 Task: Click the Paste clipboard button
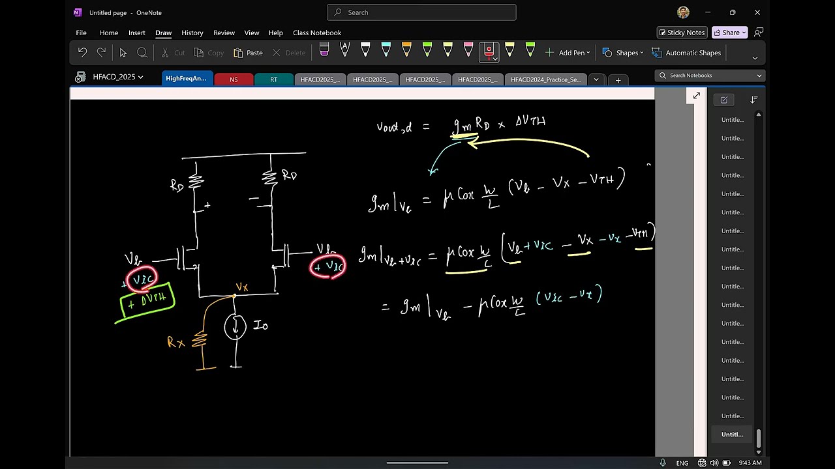click(248, 53)
